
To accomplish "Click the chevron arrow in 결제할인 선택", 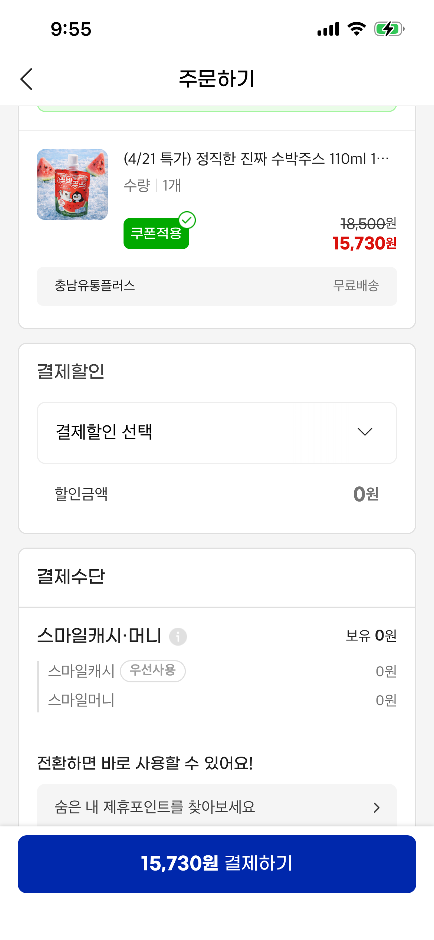I will click(x=365, y=432).
